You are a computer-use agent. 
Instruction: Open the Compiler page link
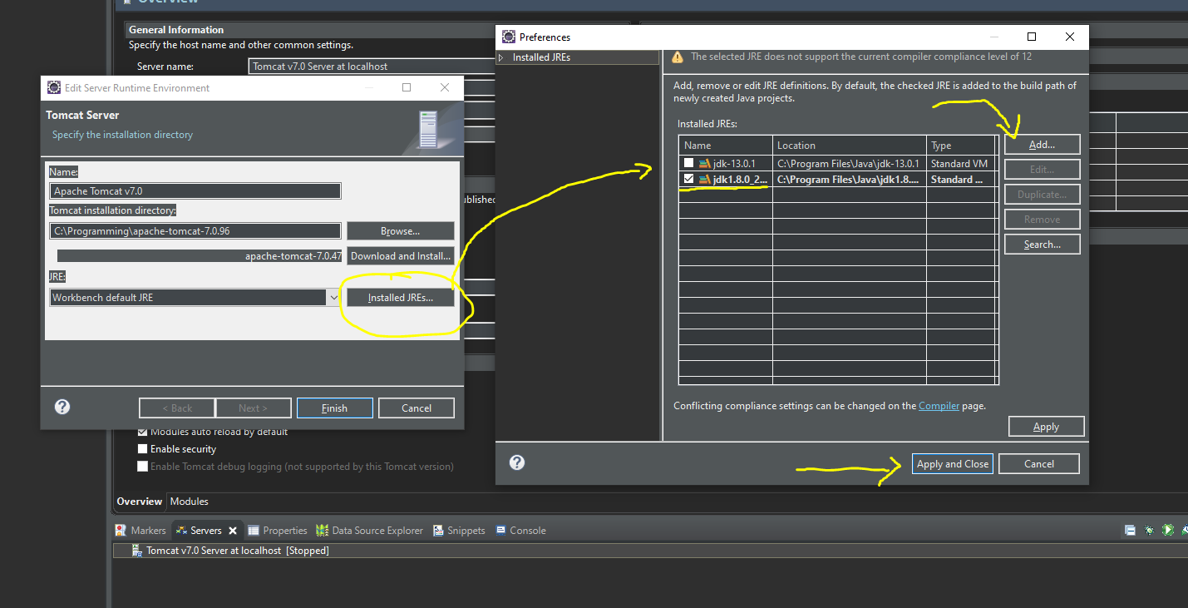pyautogui.click(x=939, y=406)
